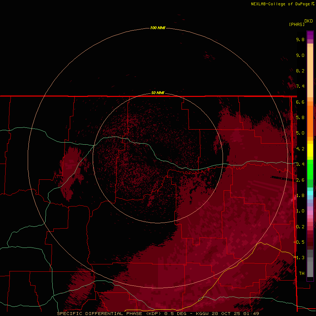This screenshot has width=316, height=316.
Task: Click the purple top segment of color scale
Action: [x=310, y=35]
